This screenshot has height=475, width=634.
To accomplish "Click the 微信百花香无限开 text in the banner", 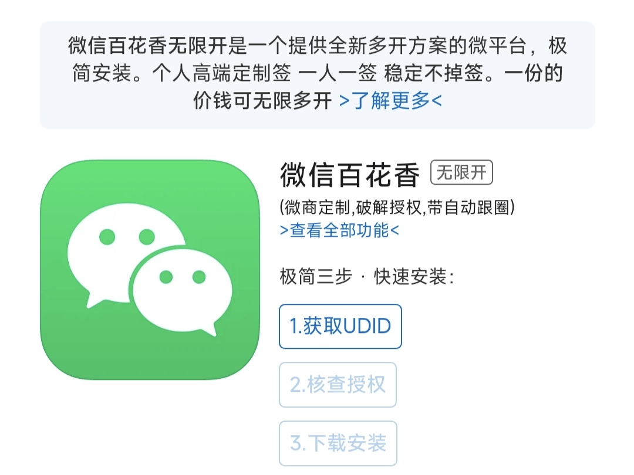I will 147,46.
